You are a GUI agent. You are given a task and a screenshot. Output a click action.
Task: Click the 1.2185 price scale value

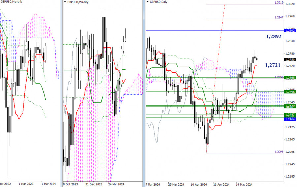pos(290,176)
